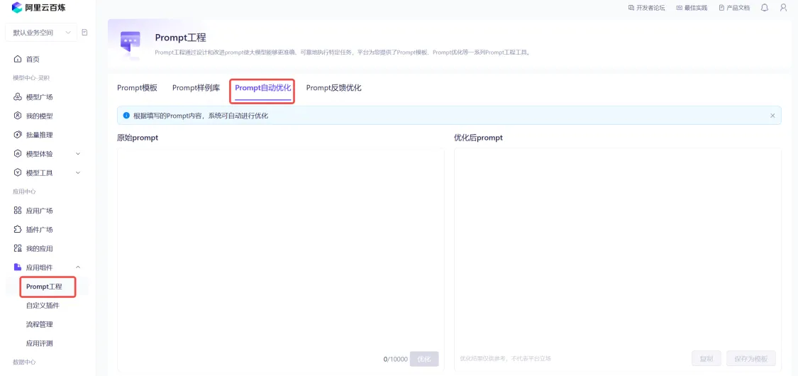Click inside the 原始prompt text area

click(x=280, y=248)
